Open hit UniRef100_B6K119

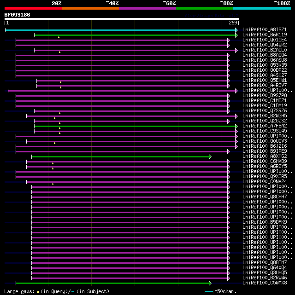click(x=265, y=35)
